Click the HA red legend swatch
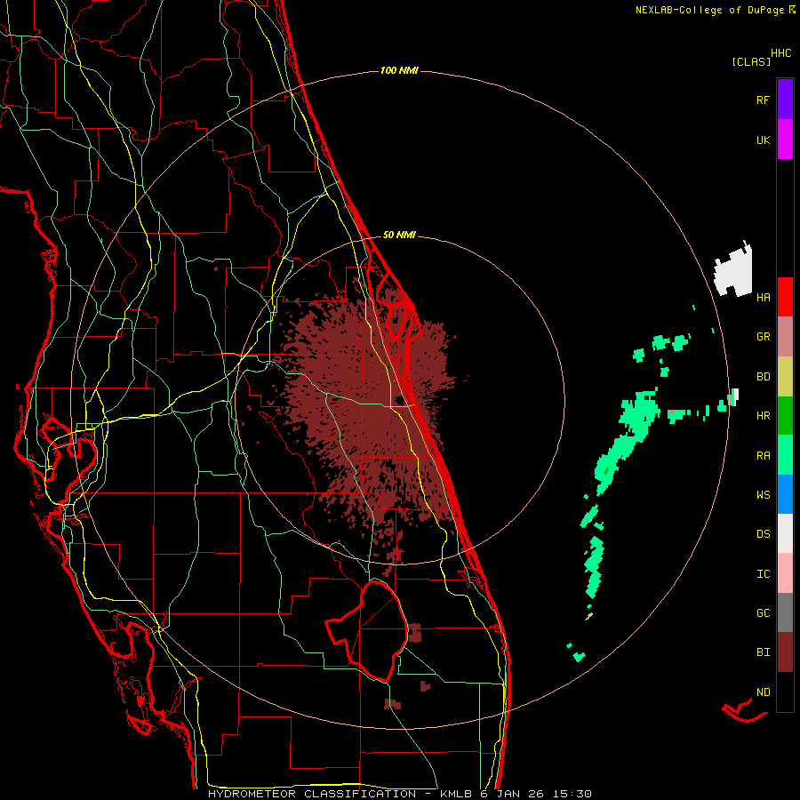Screen dimensions: 800x800 (x=785, y=297)
